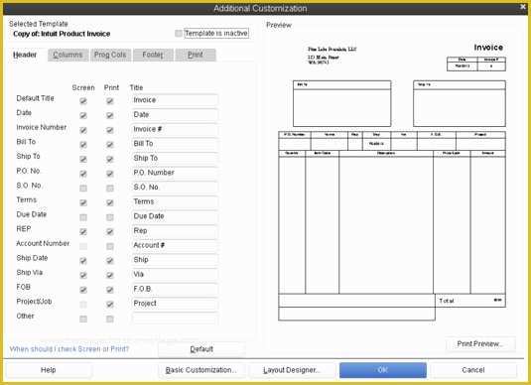Edit the Invoice title field
531x385 pixels.
175,100
